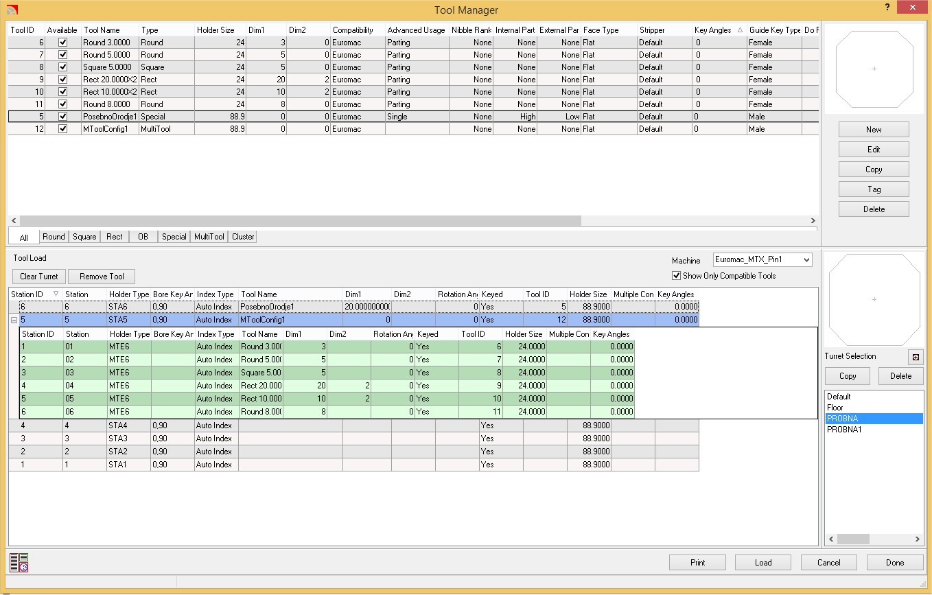This screenshot has height=595, width=932.
Task: Click the turret octagon preview thumbnail
Action: [874, 299]
